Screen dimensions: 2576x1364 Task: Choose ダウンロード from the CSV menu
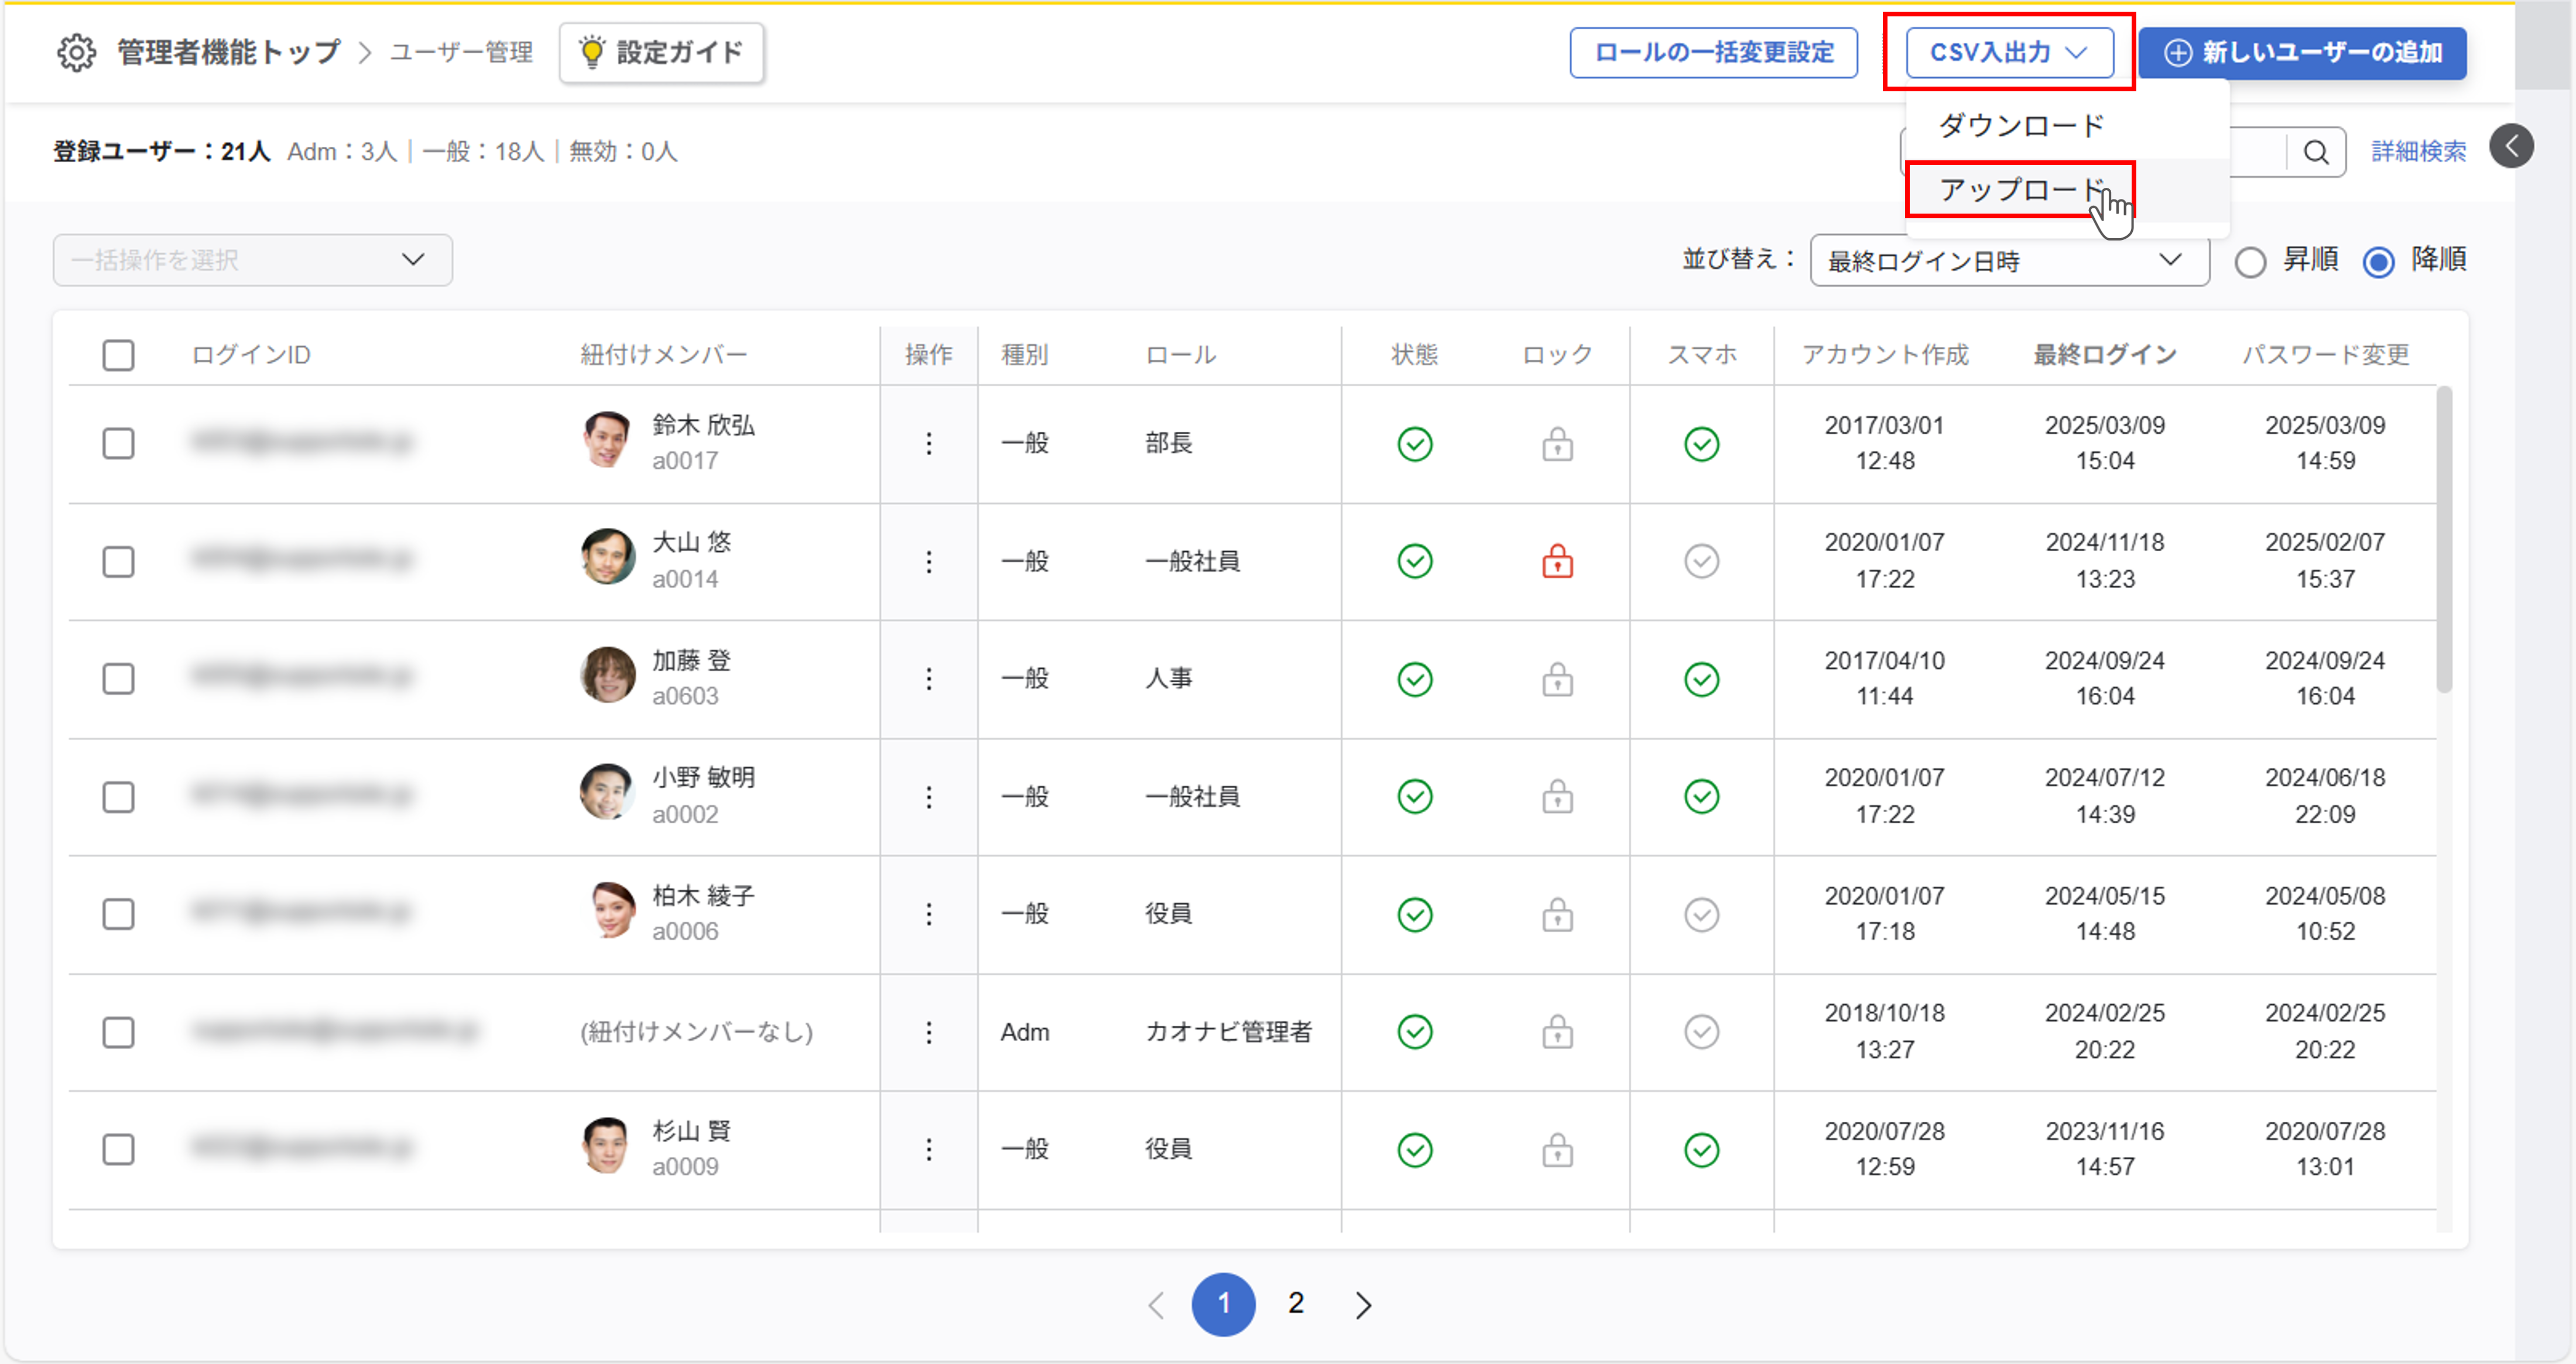2021,126
